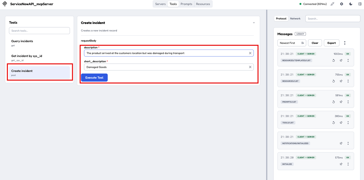Clear the description field with X icon
The height and width of the screenshot is (180, 364).
(250, 53)
